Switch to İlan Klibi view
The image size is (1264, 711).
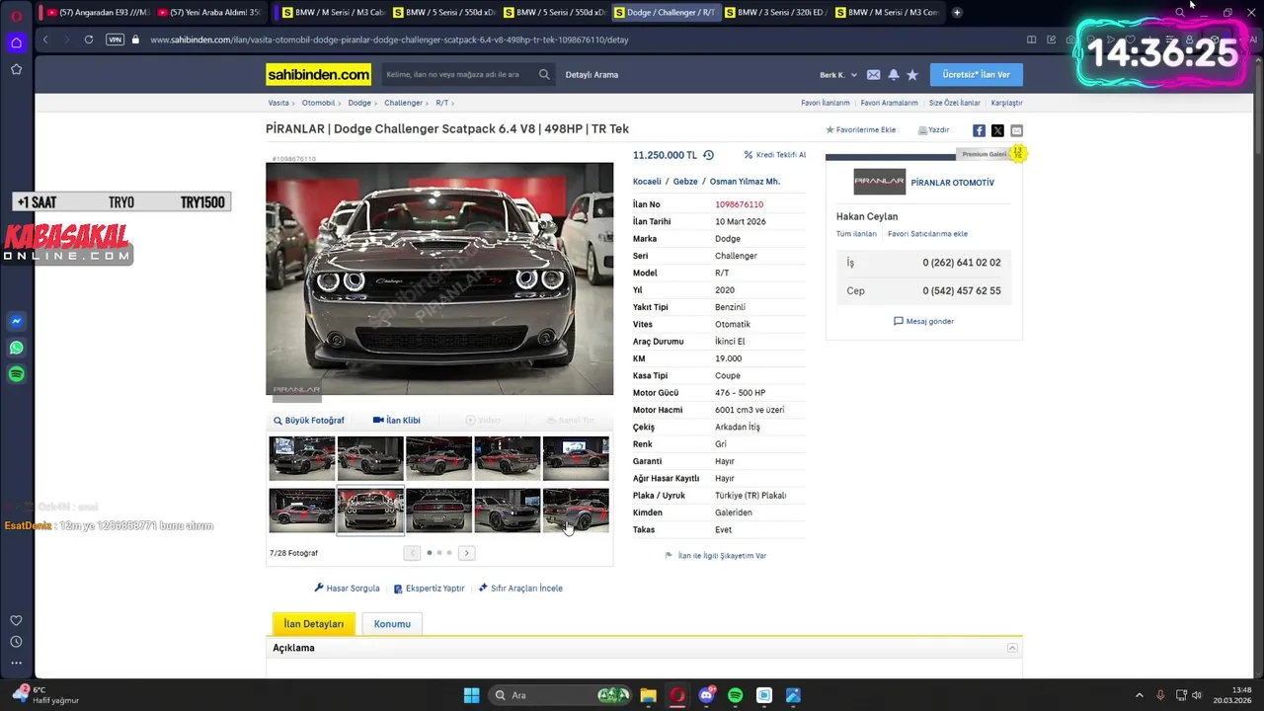397,421
